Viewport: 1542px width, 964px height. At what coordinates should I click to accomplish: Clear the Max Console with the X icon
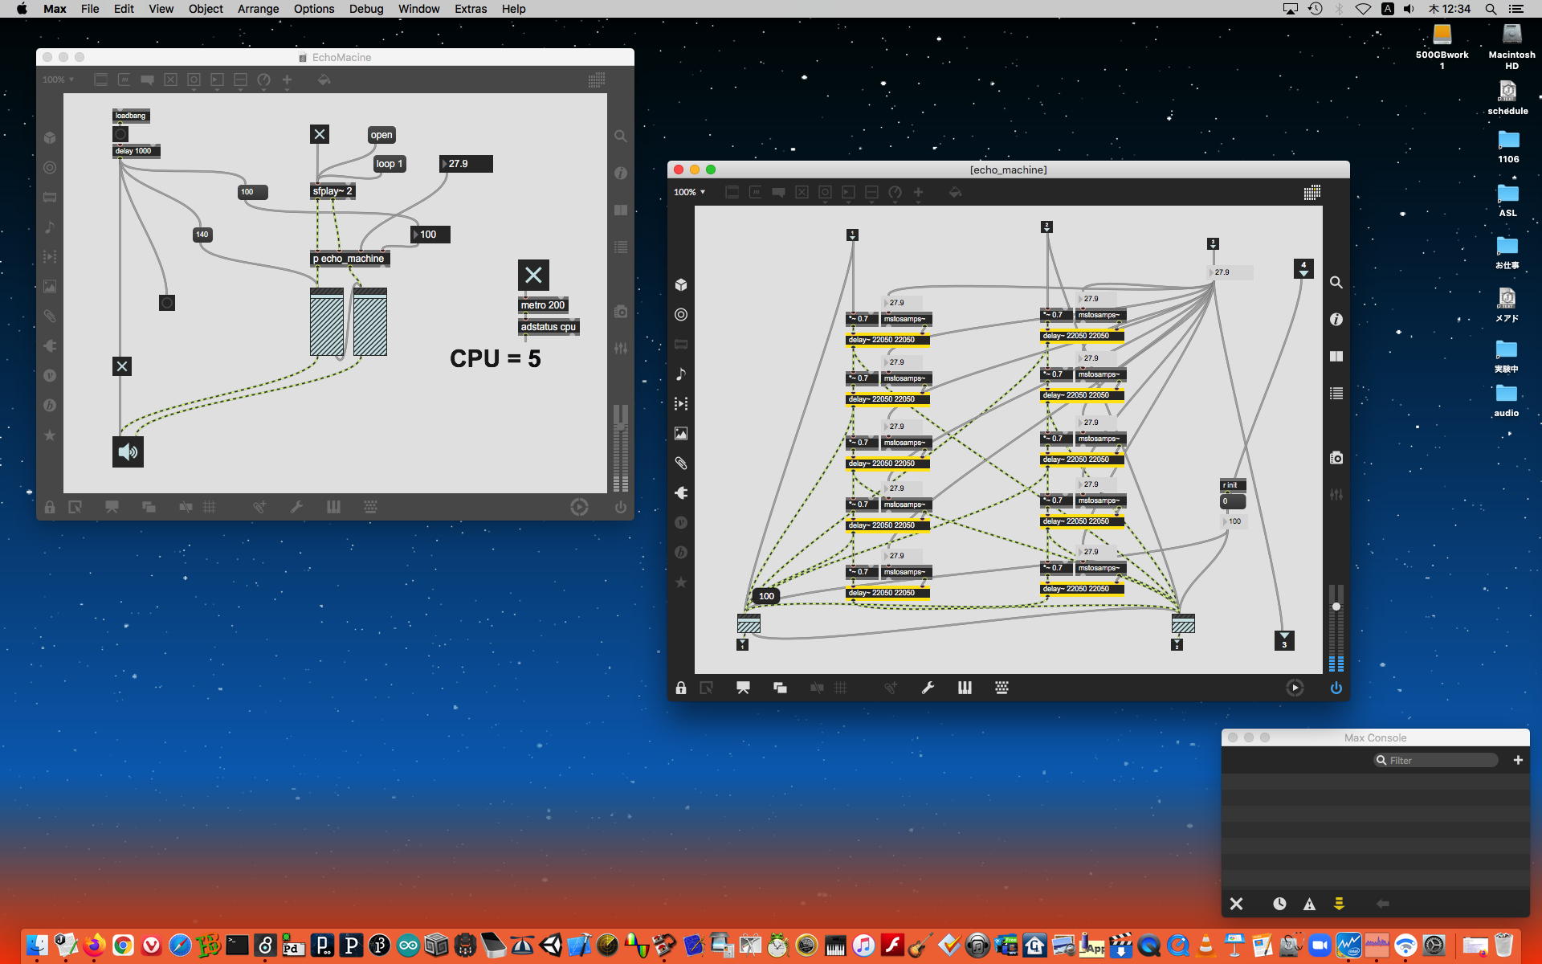[x=1237, y=905]
